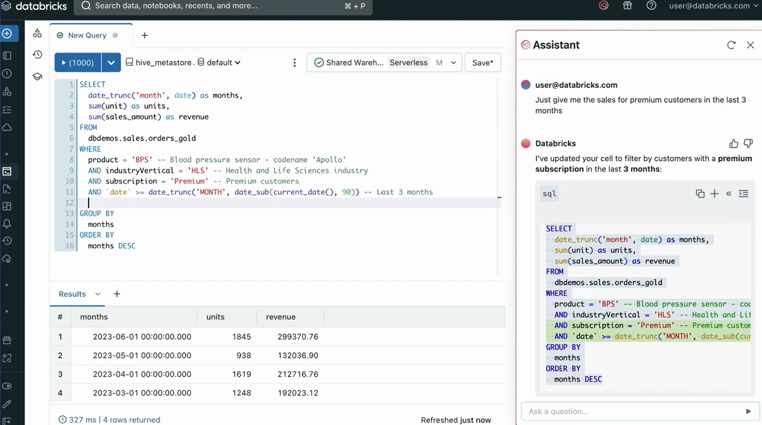This screenshot has height=425, width=762.
Task: Open the kebab more options menu
Action: coord(294,63)
